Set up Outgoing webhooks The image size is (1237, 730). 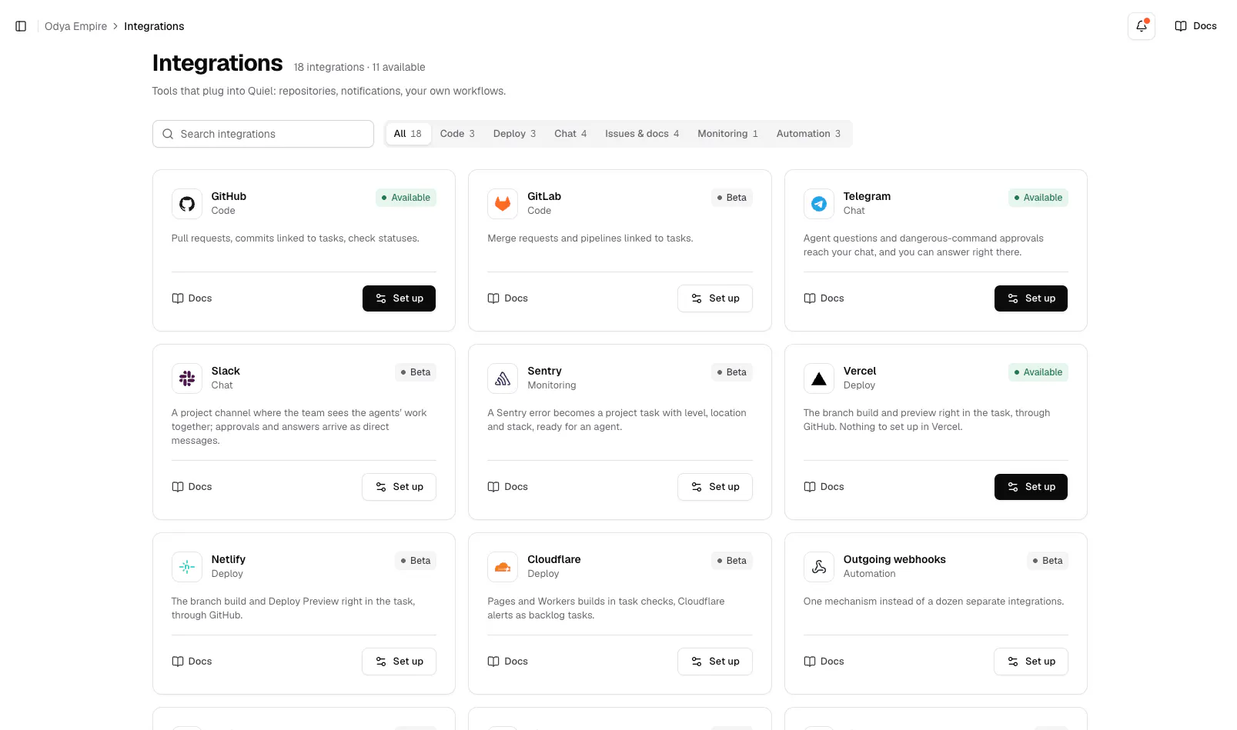(x=1031, y=662)
